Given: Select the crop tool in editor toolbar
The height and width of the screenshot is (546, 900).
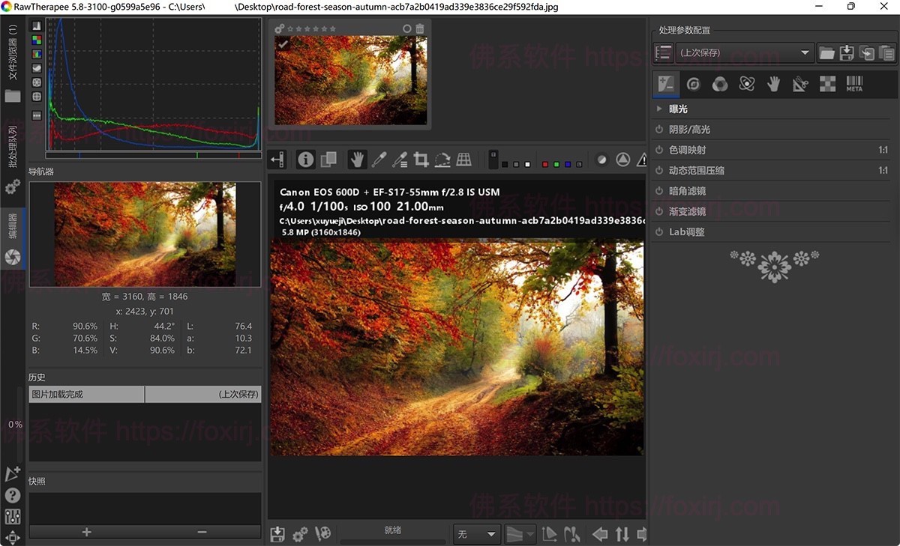Looking at the screenshot, I should tap(421, 159).
